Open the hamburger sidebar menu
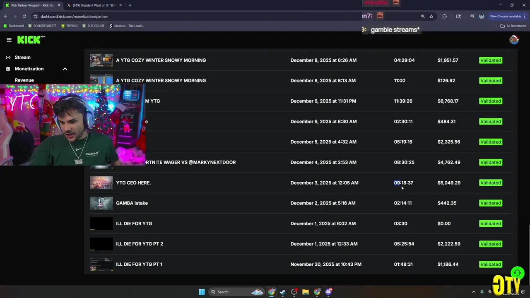The height and width of the screenshot is (298, 530). (x=9, y=40)
